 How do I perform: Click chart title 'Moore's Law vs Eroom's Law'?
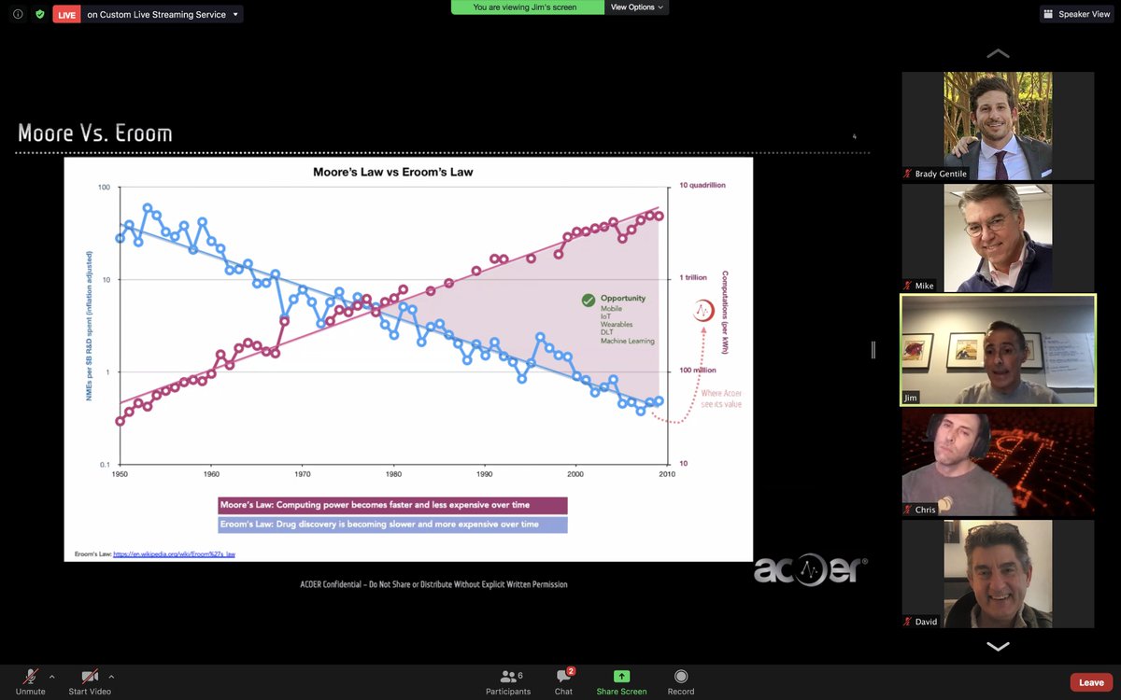[392, 172]
